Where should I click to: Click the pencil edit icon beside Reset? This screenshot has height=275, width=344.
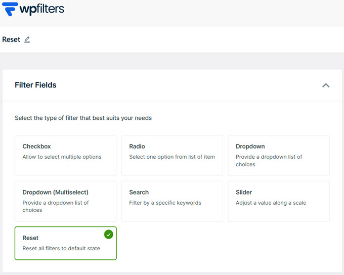(27, 39)
